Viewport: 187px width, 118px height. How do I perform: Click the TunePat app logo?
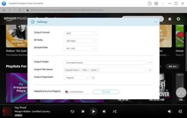point(4,3)
